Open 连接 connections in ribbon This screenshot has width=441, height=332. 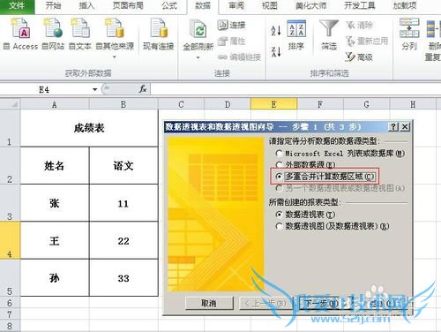(232, 25)
